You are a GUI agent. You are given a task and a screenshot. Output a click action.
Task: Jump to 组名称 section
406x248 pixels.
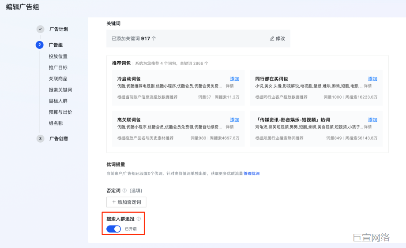pyautogui.click(x=56, y=123)
